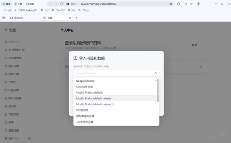Open 网盘 cloud drive
The width and height of the screenshot is (231, 143).
pos(30,4)
